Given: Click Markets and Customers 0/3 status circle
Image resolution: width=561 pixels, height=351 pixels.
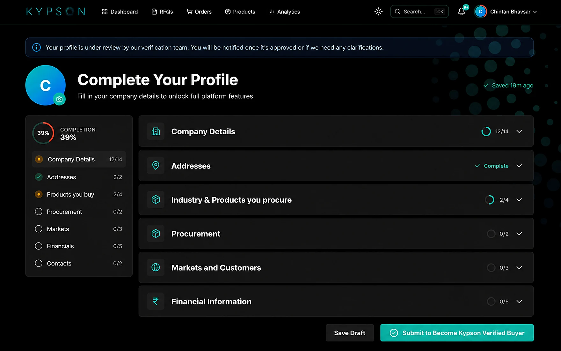Looking at the screenshot, I should (491, 267).
